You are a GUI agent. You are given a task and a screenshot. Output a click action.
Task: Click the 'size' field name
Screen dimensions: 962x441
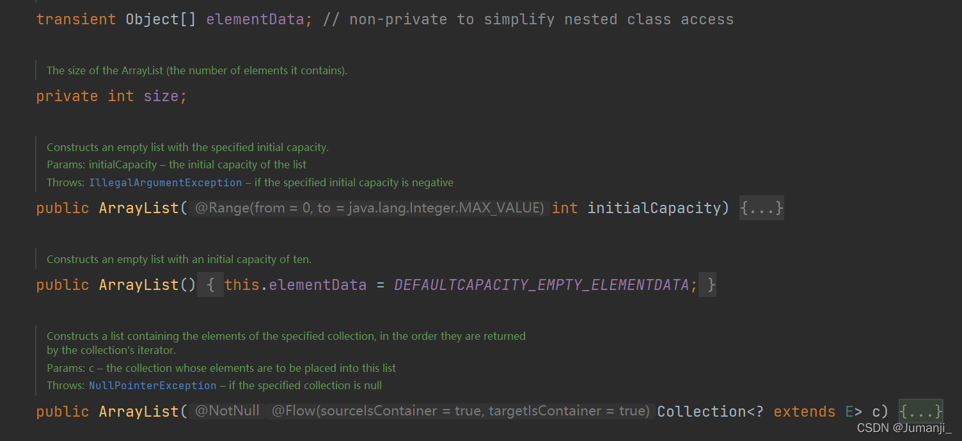[x=161, y=96]
